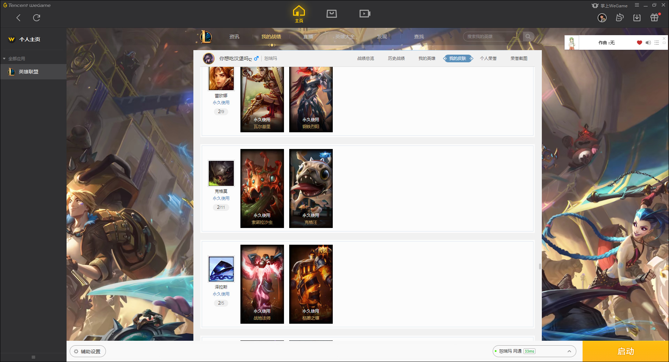This screenshot has height=362, width=669.
Task: Go back with the left arrow icon
Action: [x=18, y=18]
